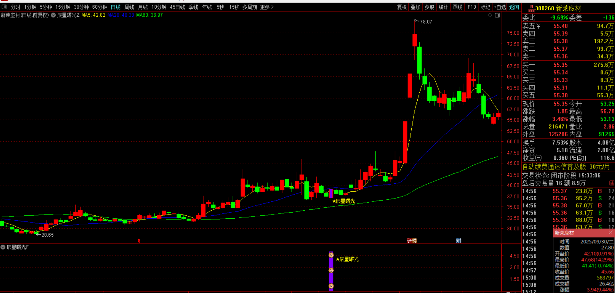Screen dimensions: 615x293
Task: Toggle the right panel layout icon
Action: [x=497, y=15]
